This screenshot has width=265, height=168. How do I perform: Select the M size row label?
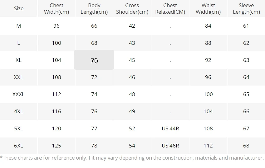point(19,26)
